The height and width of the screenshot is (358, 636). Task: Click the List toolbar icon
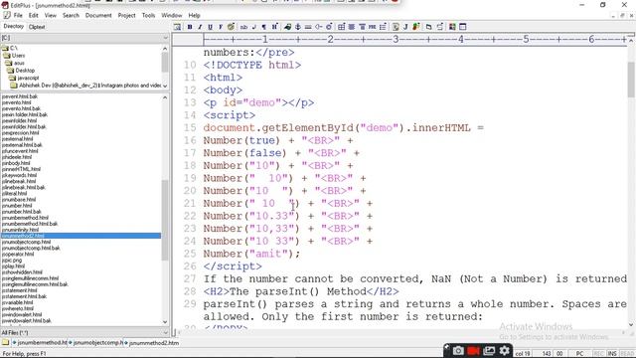(x=383, y=27)
